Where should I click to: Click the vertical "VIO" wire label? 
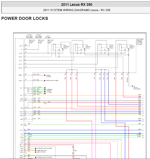(x=94, y=78)
